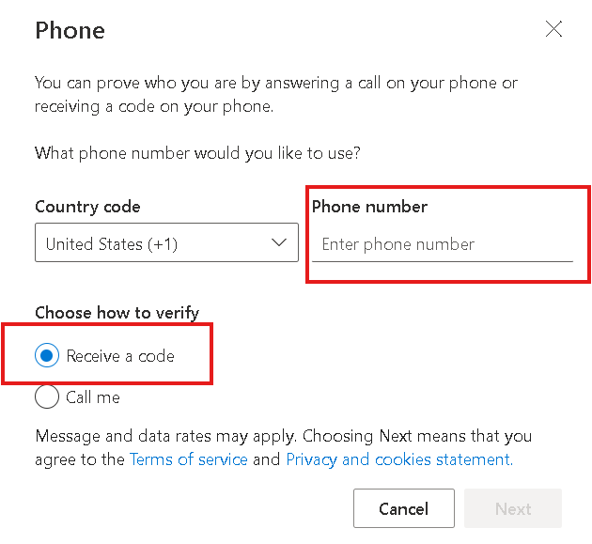Click the "United States (+1)" selected value text
The height and width of the screenshot is (544, 592).
(112, 244)
